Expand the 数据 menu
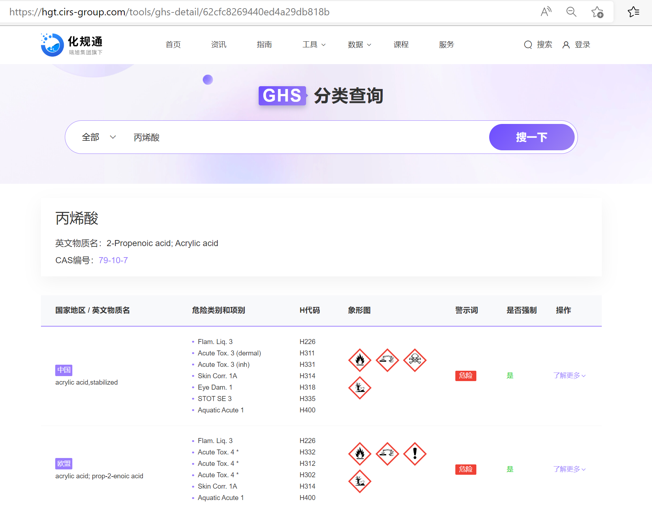This screenshot has width=652, height=510. (x=359, y=45)
